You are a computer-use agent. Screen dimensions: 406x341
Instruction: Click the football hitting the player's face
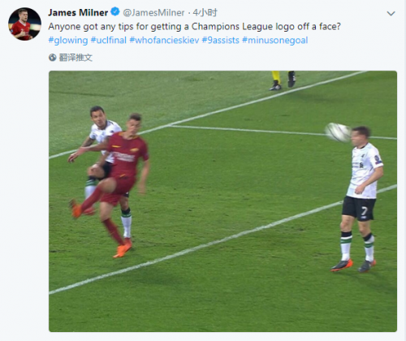(338, 132)
